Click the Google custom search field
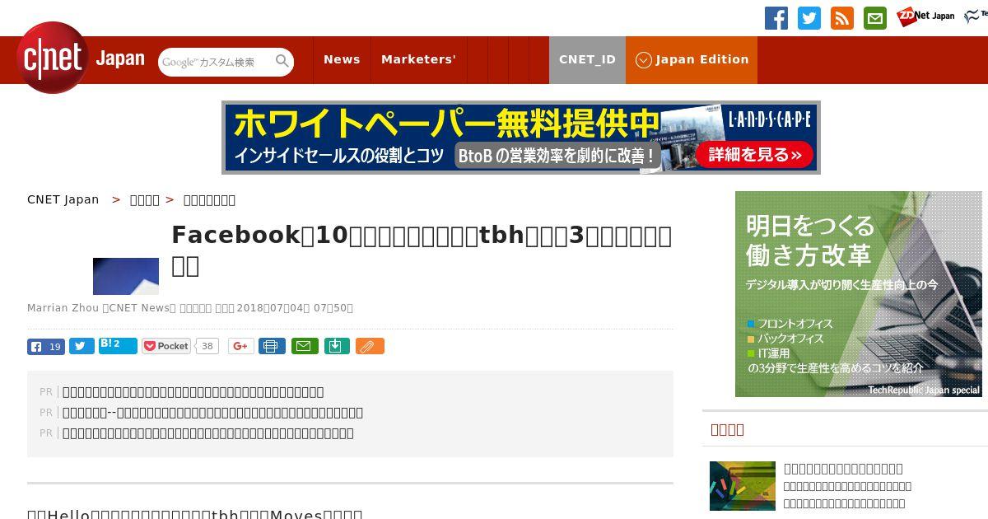This screenshot has height=519, width=988. [x=216, y=62]
